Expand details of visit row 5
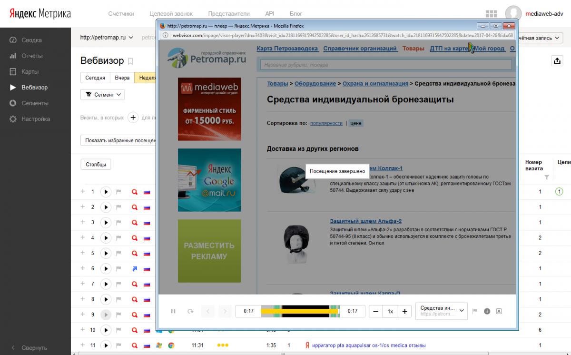 82,253
